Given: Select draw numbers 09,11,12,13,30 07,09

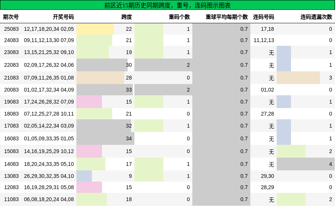Looking at the screenshot, I should coord(49,40).
